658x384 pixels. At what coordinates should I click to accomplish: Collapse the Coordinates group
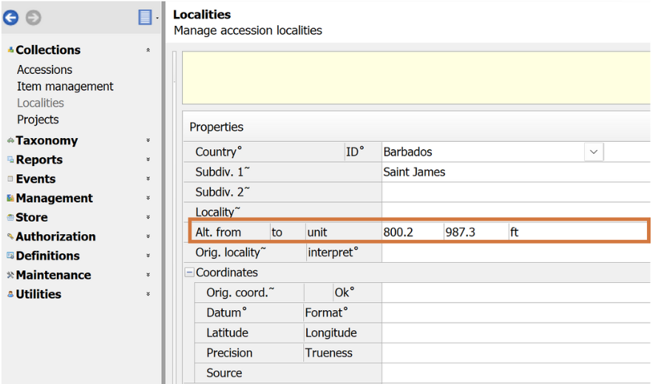(x=190, y=272)
